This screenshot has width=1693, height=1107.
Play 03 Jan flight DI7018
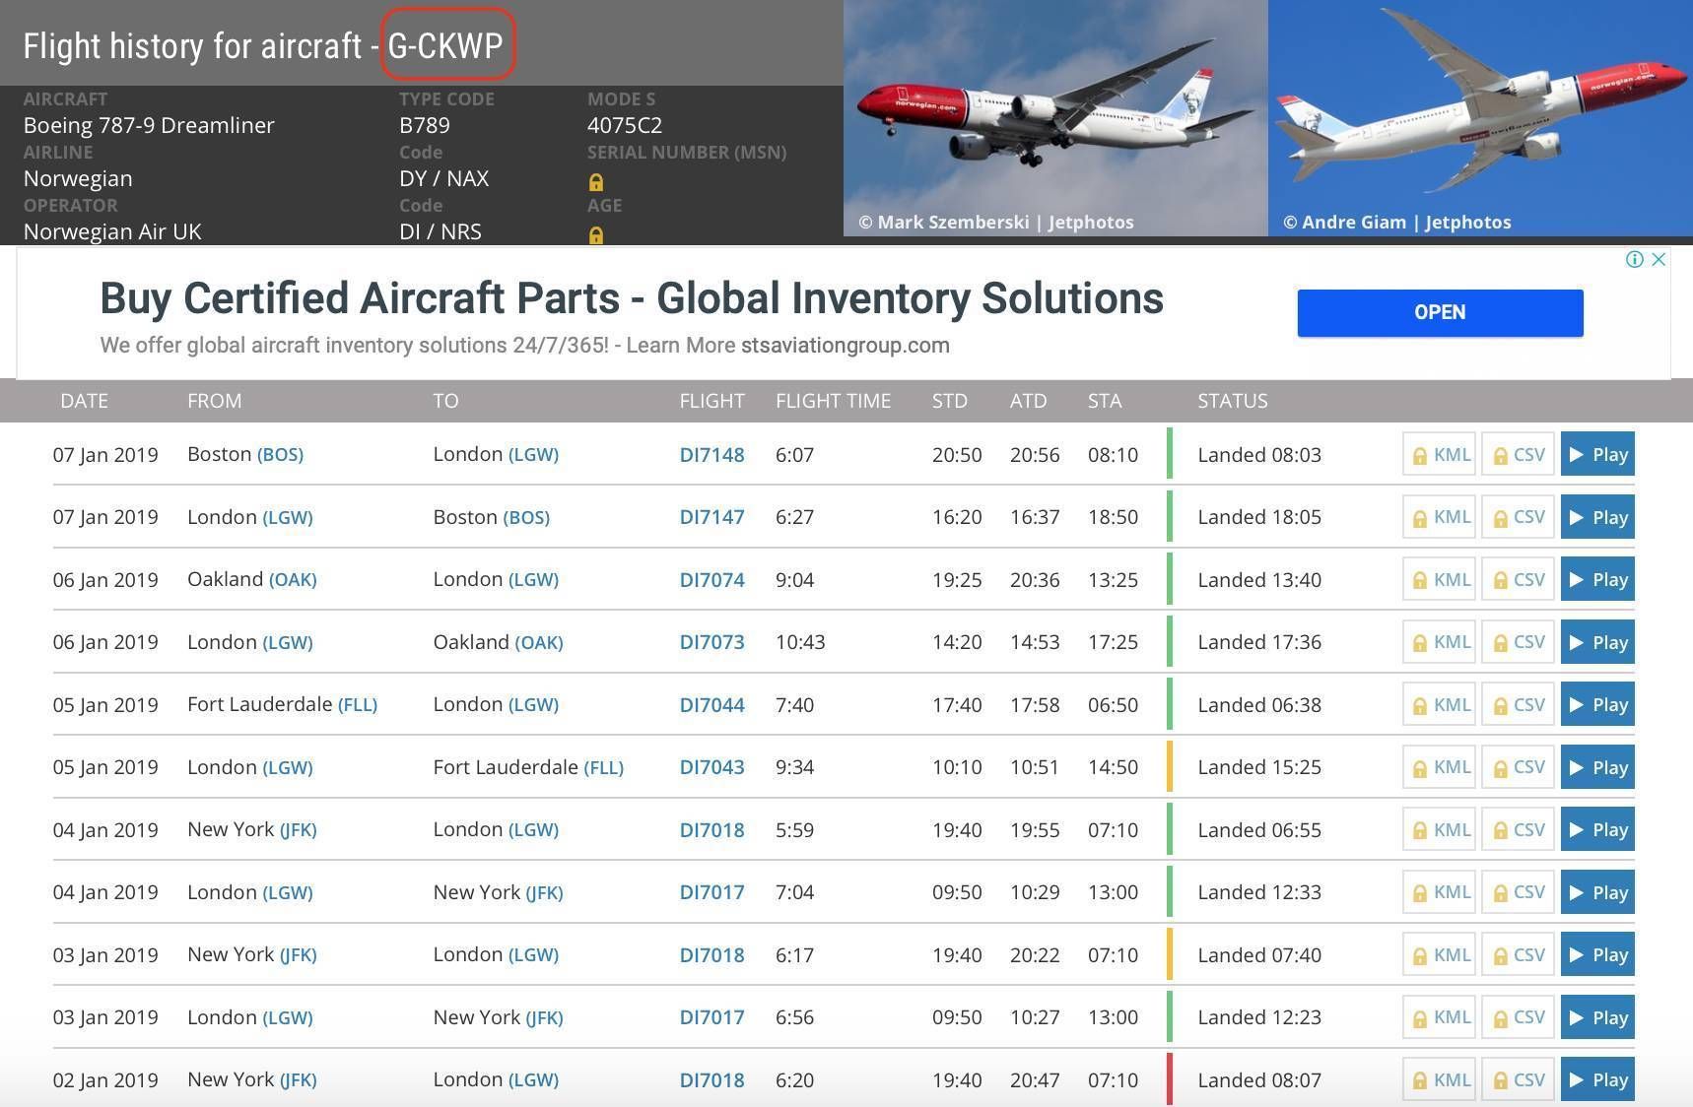(1597, 954)
